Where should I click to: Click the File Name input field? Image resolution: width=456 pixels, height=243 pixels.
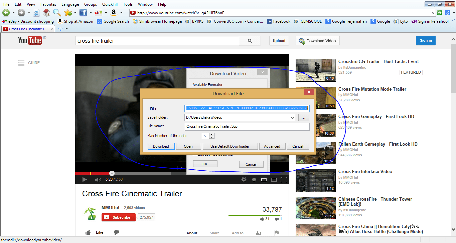247,126
